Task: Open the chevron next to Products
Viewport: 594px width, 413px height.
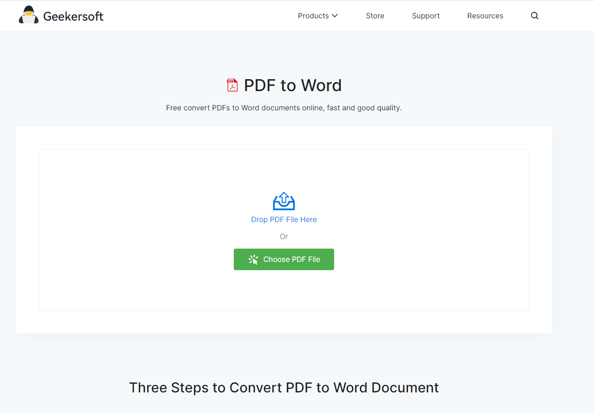Action: coord(335,16)
